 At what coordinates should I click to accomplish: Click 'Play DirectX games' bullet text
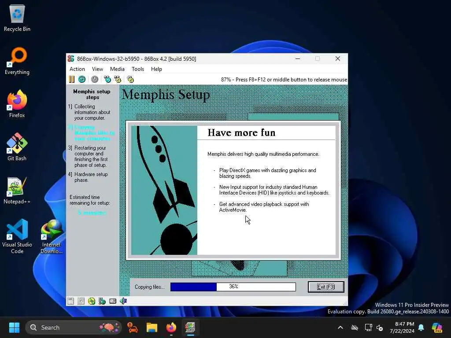(267, 173)
